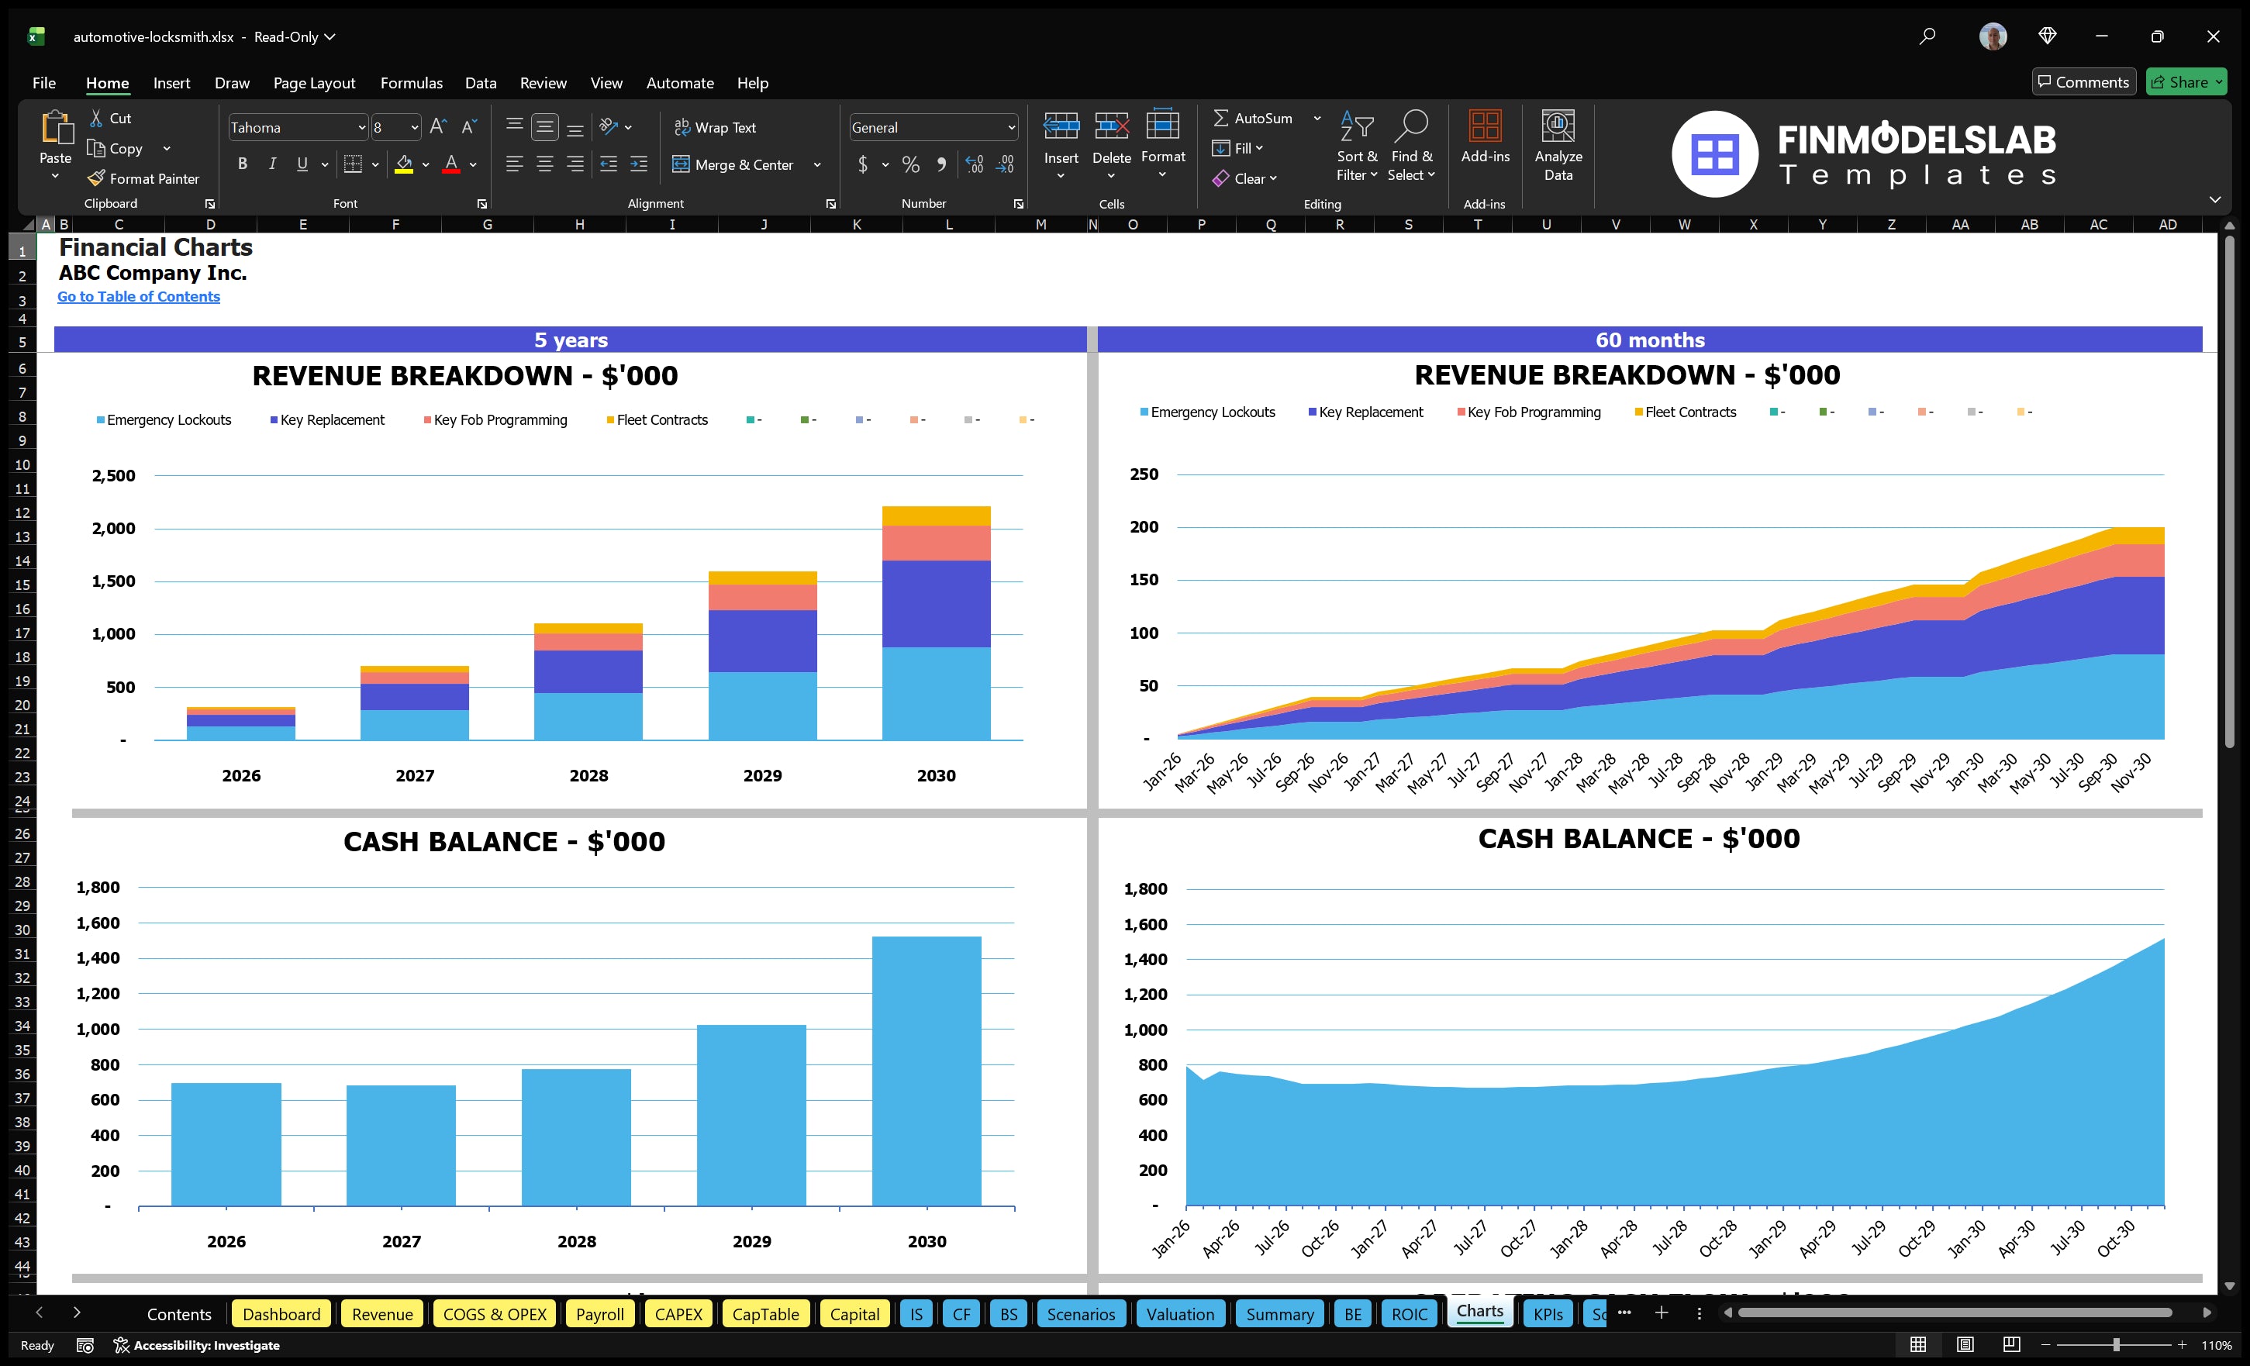This screenshot has height=1366, width=2250.
Task: Select the Format Painter tool
Action: point(143,178)
